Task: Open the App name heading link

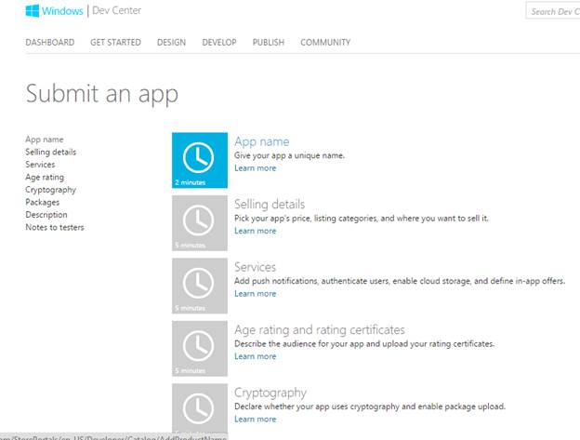Action: [x=261, y=141]
